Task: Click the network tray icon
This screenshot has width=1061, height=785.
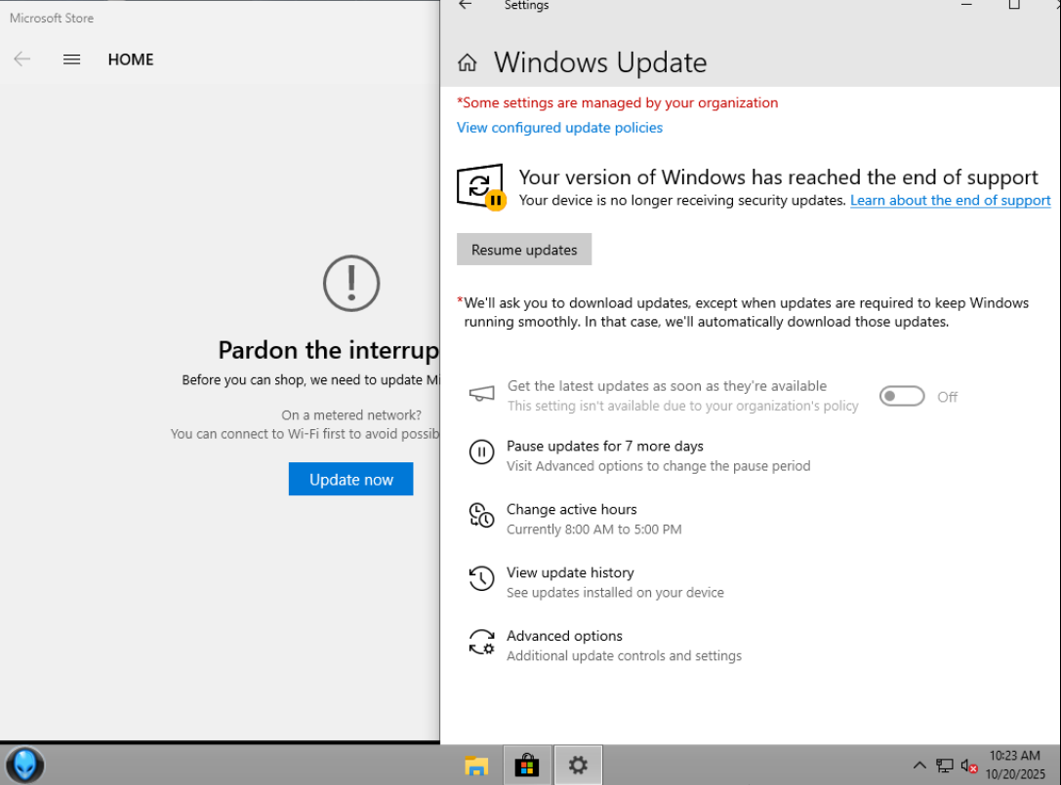Action: point(945,765)
